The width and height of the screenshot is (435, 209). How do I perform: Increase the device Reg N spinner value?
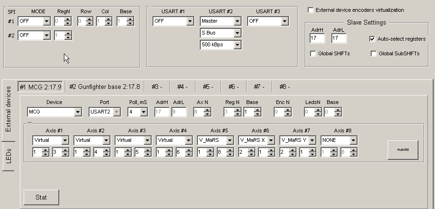click(x=237, y=110)
